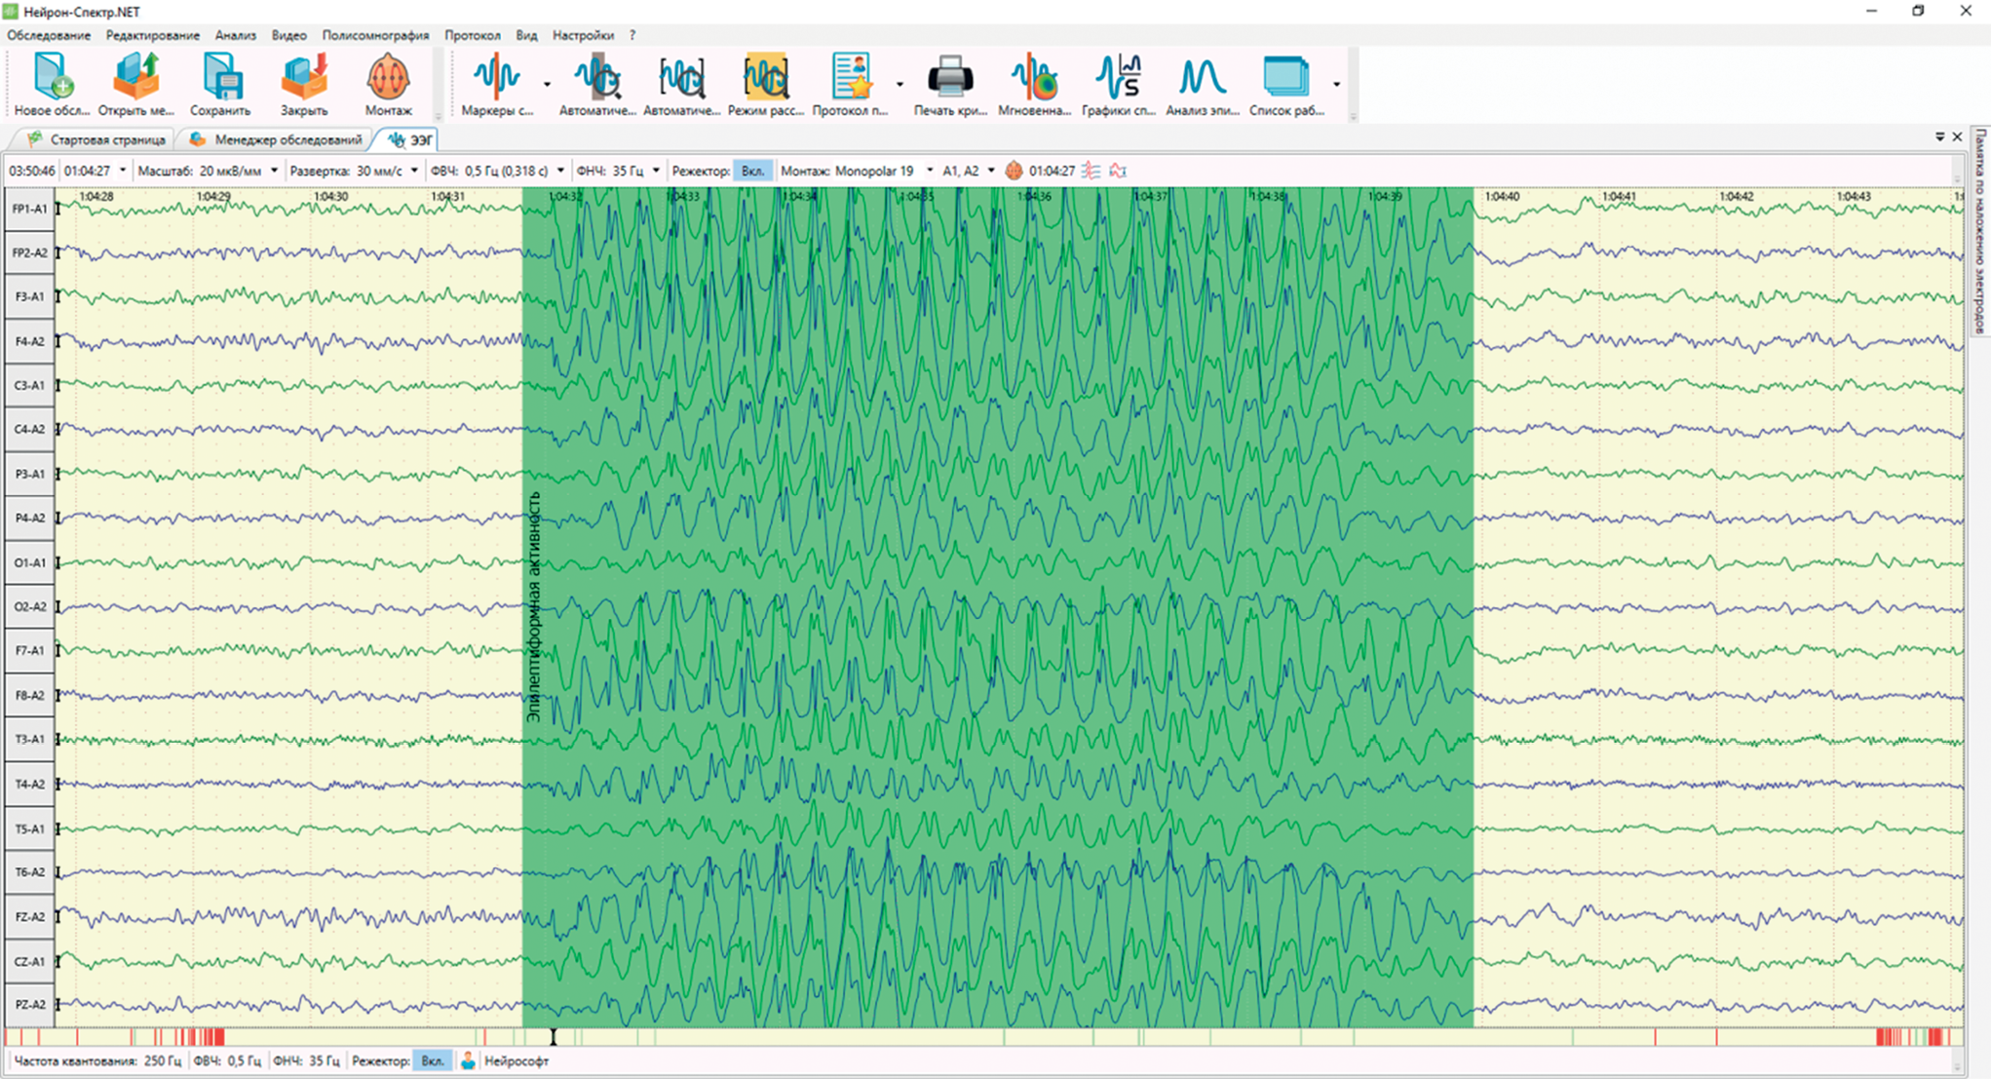
Task: Click the red multi-trace icon in parameter bar
Action: (x=1091, y=171)
